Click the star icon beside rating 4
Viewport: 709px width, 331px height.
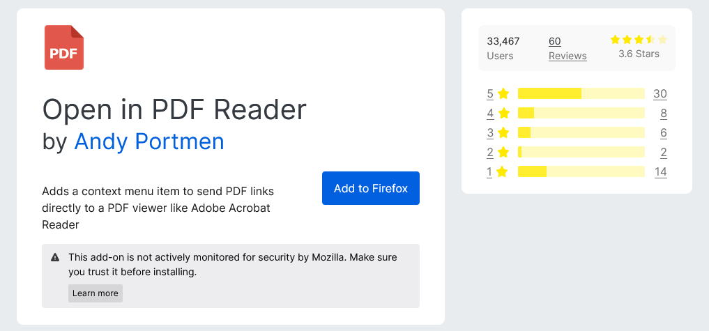point(503,114)
